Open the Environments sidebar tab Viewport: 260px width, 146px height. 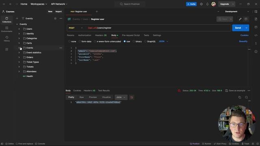(x=6, y=29)
